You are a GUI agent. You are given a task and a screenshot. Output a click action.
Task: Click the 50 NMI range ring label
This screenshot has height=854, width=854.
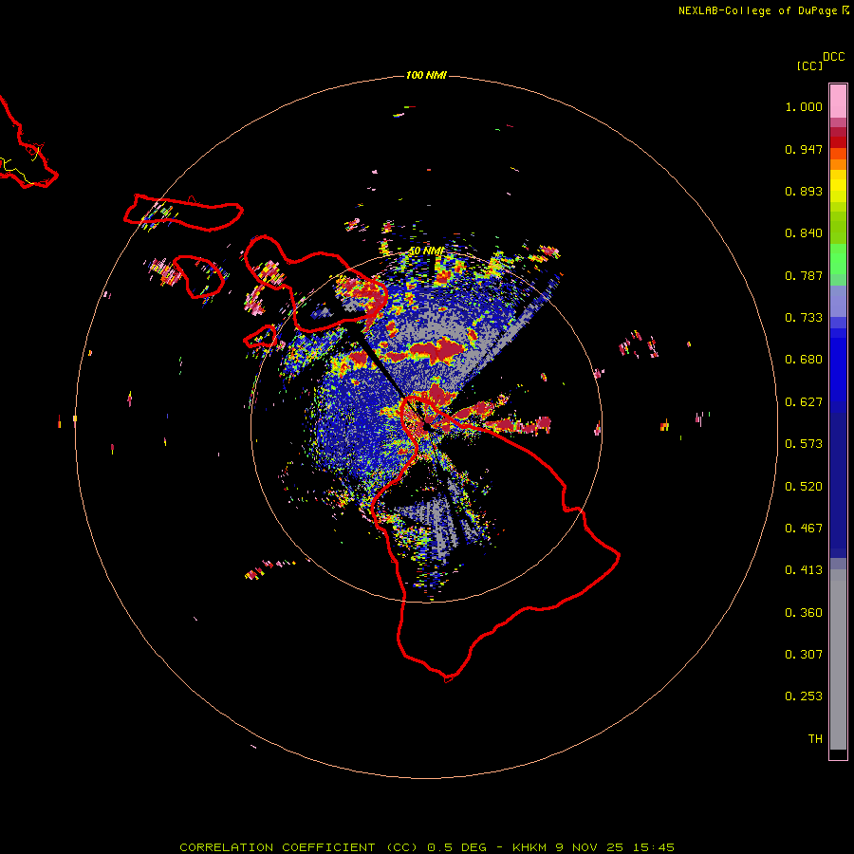click(x=426, y=251)
